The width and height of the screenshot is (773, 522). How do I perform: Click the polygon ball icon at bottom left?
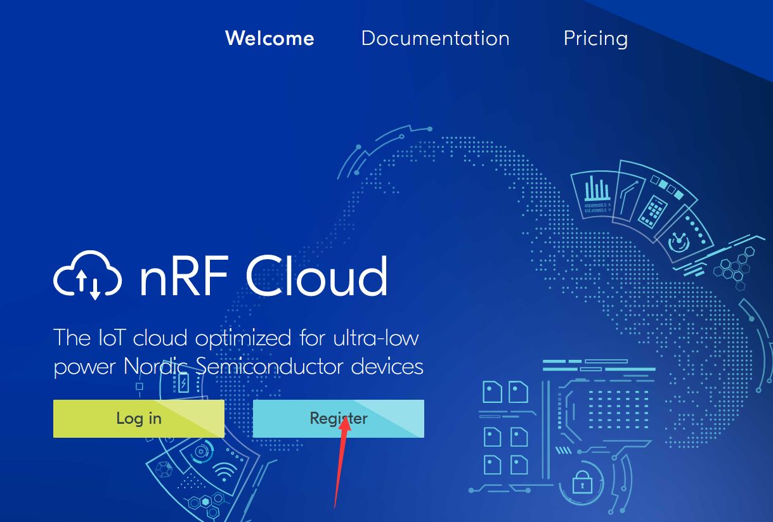[164, 470]
